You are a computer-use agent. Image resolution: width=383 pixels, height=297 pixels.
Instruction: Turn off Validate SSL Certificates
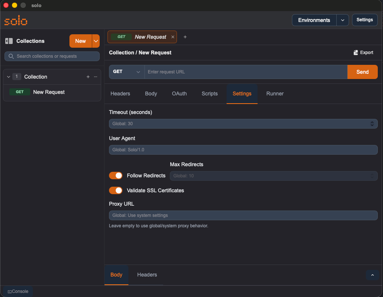click(x=116, y=190)
